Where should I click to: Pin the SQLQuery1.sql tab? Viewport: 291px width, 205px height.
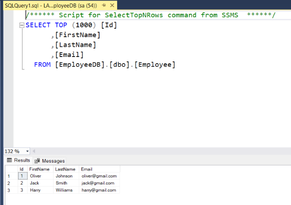[x=104, y=5]
